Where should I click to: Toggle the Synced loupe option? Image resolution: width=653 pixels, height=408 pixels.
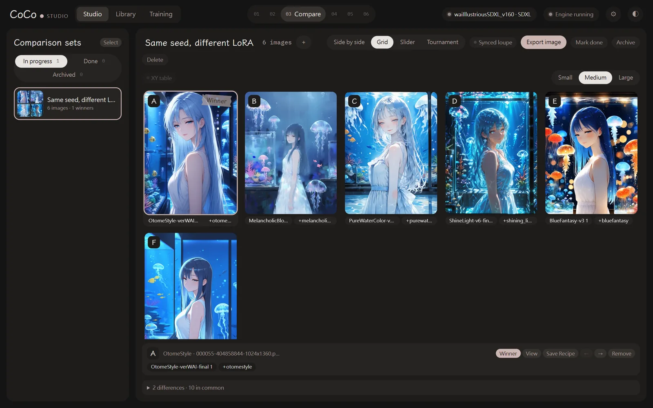[493, 42]
